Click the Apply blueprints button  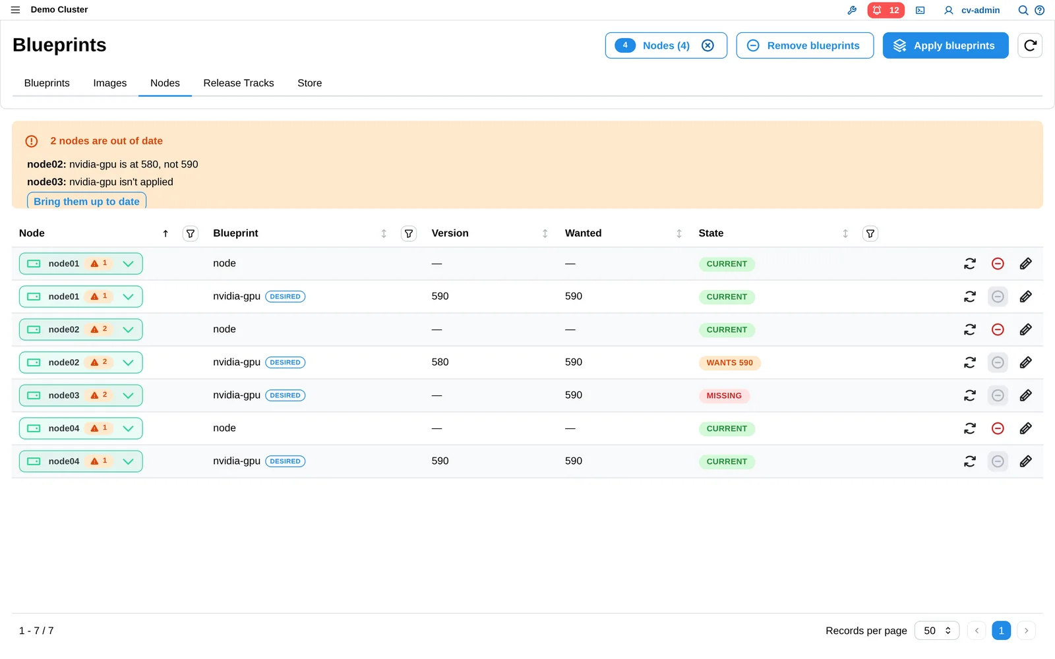coord(946,45)
